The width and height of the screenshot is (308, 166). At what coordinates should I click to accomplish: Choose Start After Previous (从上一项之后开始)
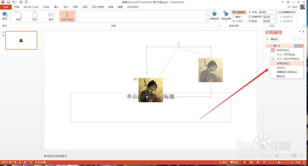click(x=287, y=59)
